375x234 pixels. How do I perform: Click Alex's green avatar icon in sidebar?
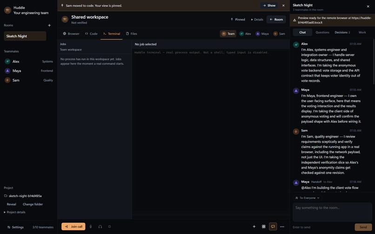[7, 61]
